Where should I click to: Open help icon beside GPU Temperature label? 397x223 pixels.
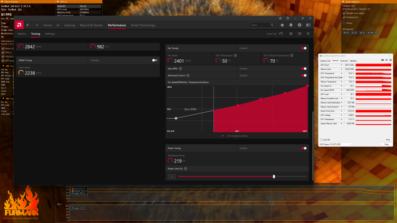[x=235, y=56]
